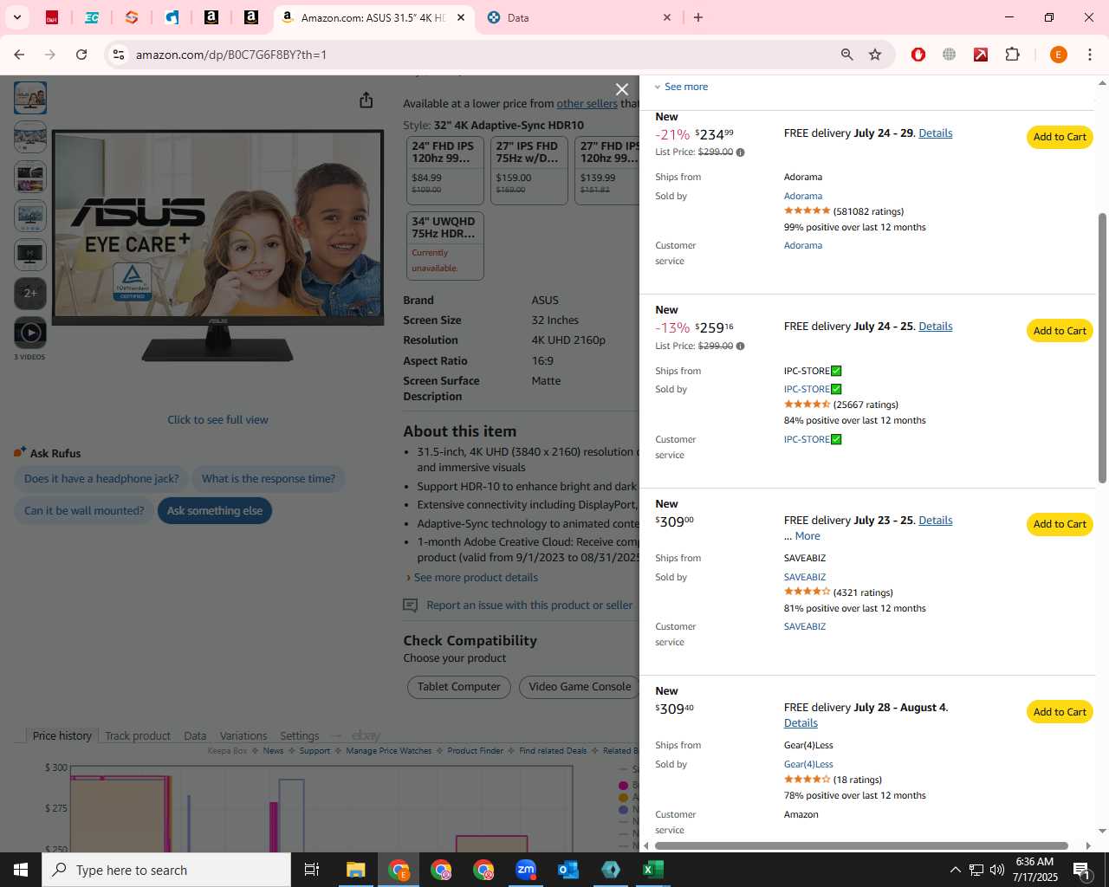The image size is (1109, 887).
Task: Open Keepa Settings tab
Action: pyautogui.click(x=299, y=736)
